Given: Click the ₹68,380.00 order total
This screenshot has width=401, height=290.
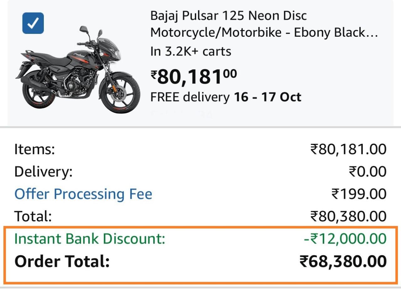Looking at the screenshot, I should pyautogui.click(x=343, y=261).
